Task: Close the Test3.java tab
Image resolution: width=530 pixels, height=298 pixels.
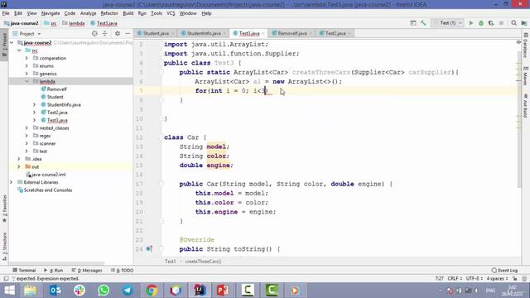Action: click(x=263, y=33)
